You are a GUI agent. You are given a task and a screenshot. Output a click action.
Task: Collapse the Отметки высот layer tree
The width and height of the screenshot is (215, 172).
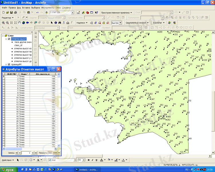tap(6, 39)
